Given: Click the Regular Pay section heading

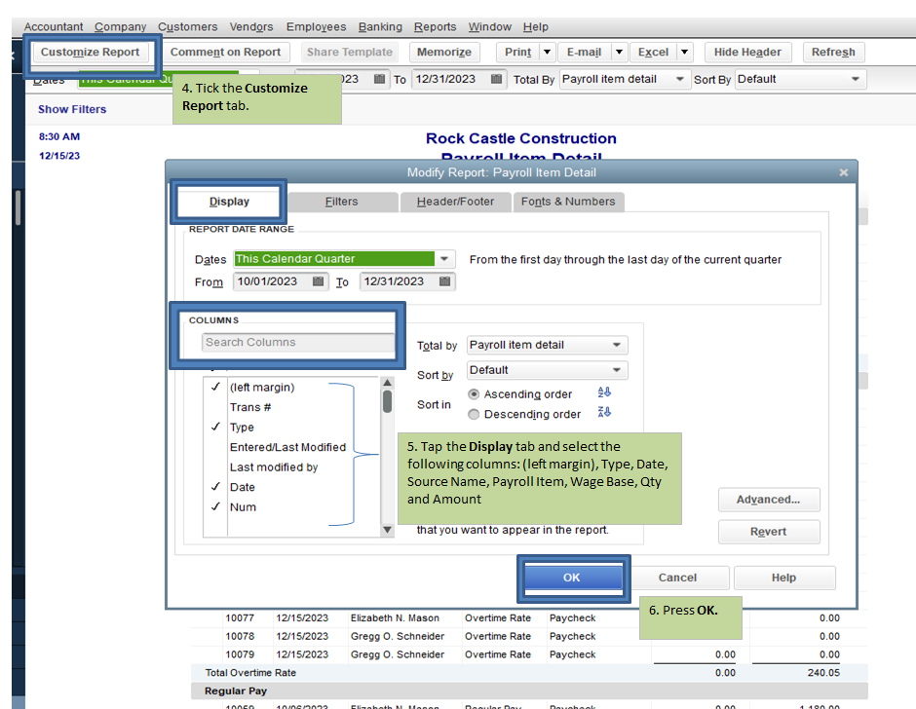Looking at the screenshot, I should click(236, 690).
